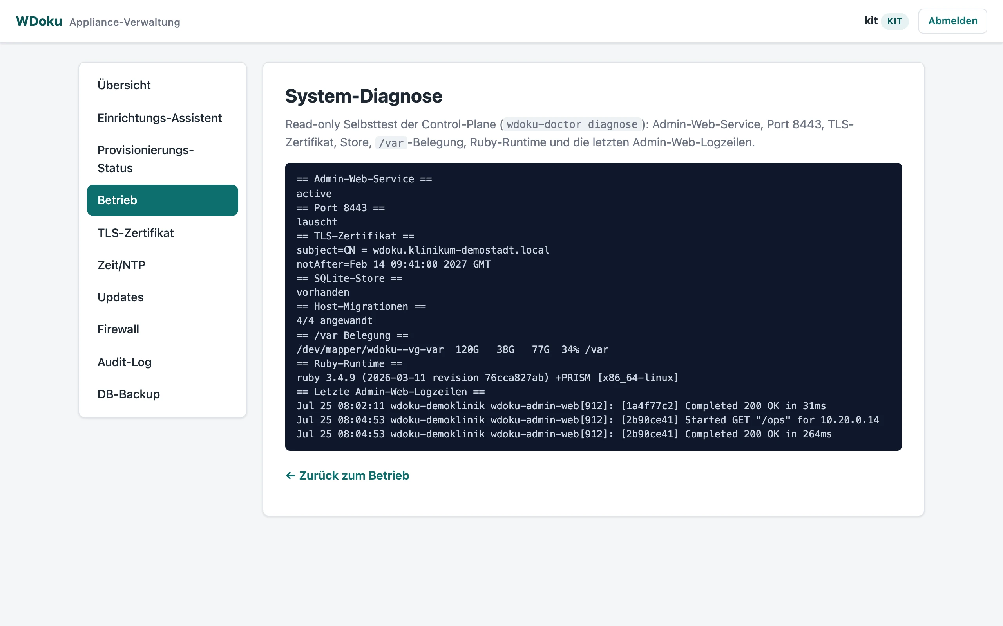Select Betrieb in the sidebar
This screenshot has height=626, width=1003.
(163, 200)
